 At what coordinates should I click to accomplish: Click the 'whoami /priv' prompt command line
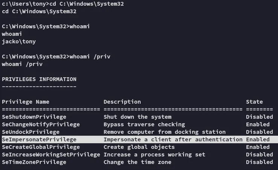pos(56,57)
